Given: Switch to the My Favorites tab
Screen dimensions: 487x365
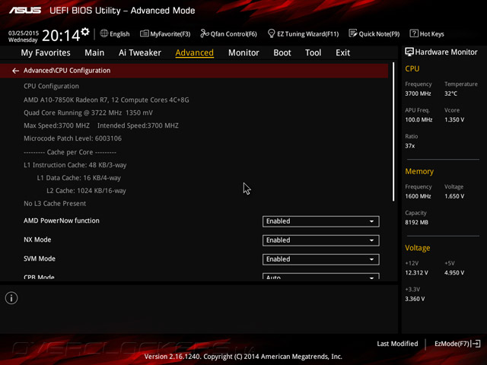Looking at the screenshot, I should pos(46,52).
